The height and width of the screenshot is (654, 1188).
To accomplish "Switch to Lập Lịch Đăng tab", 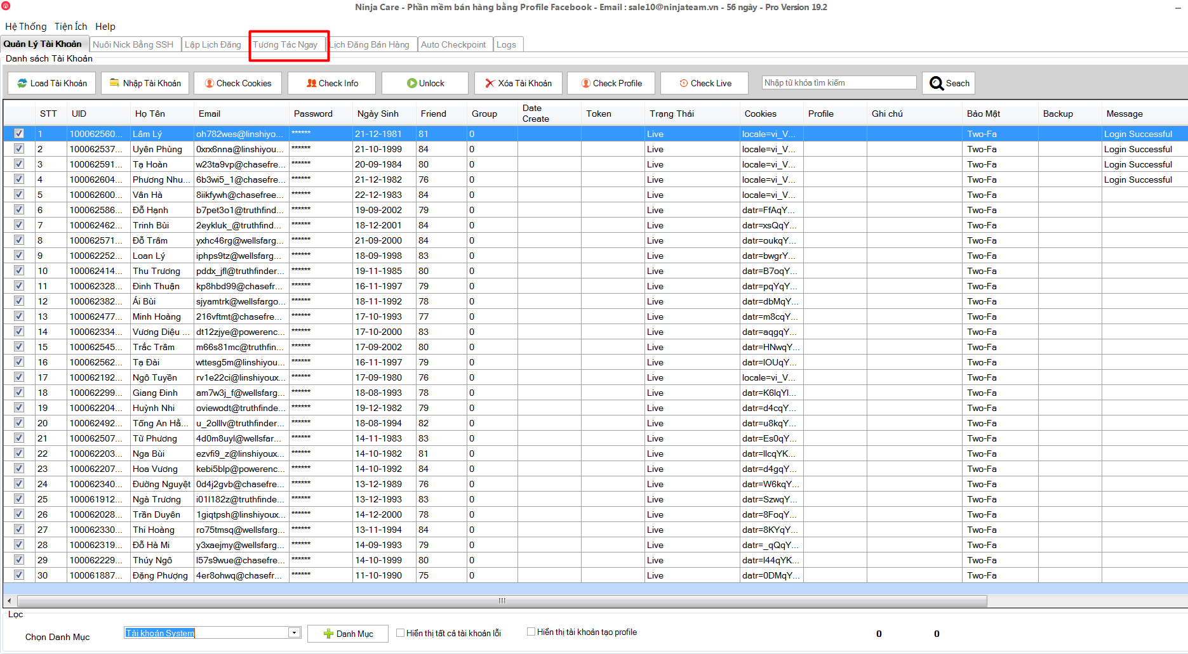I will [213, 44].
